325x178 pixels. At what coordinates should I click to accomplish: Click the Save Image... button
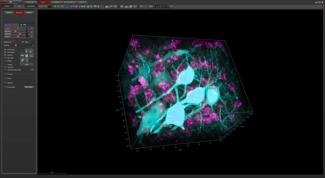29,87
